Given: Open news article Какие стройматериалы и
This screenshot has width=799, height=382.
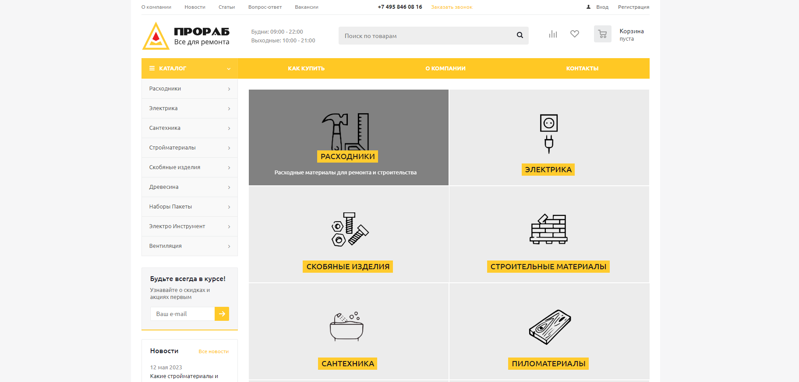Looking at the screenshot, I should point(184,376).
